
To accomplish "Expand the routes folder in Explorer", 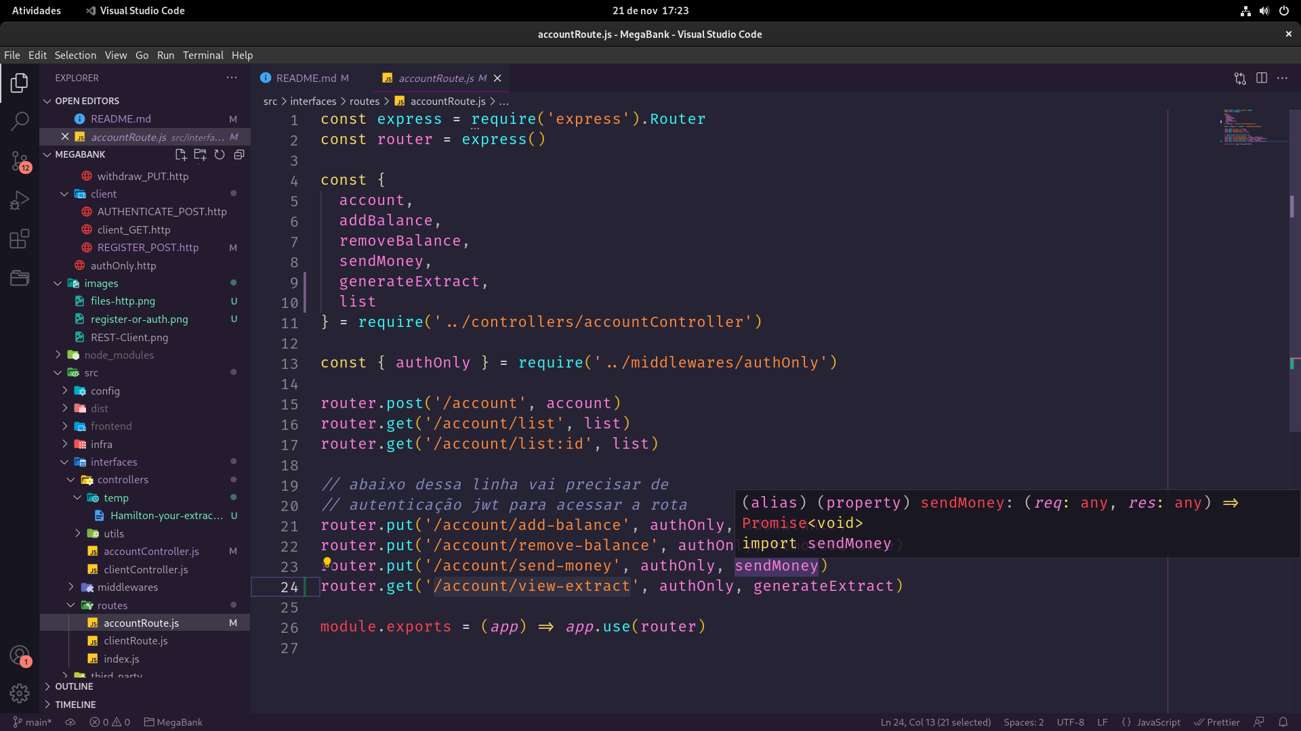I will (111, 604).
